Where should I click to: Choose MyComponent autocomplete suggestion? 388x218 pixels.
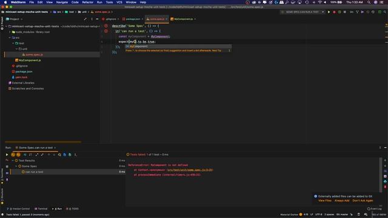pos(178,46)
